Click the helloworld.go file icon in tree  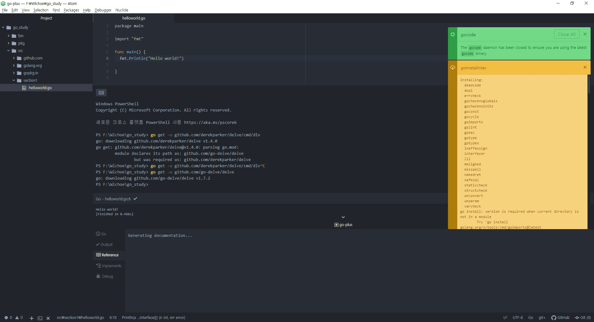click(x=24, y=88)
